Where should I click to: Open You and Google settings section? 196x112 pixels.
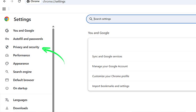tap(24, 31)
